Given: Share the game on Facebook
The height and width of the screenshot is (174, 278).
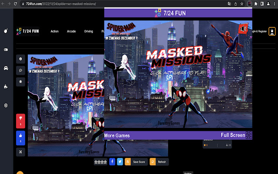Looking at the screenshot, I should 112,162.
